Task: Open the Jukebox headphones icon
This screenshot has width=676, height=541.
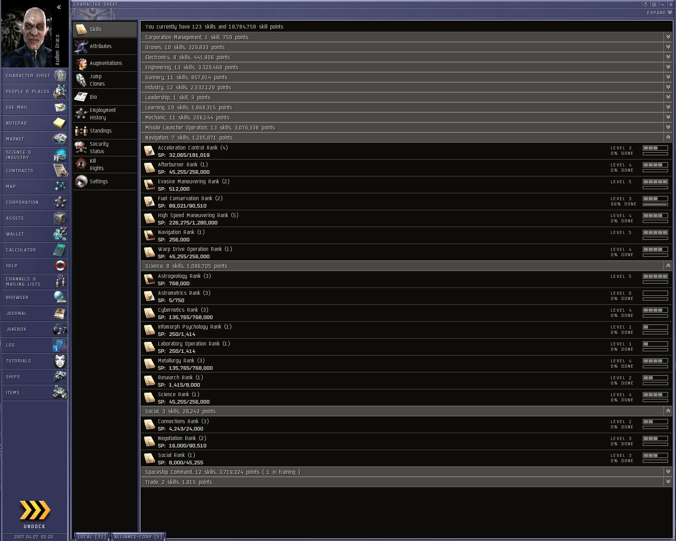Action: (60, 329)
